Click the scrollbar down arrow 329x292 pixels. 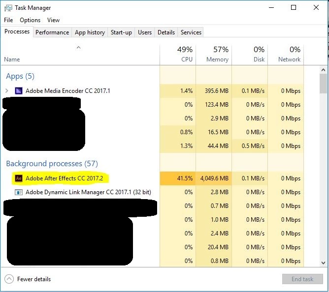tap(323, 263)
